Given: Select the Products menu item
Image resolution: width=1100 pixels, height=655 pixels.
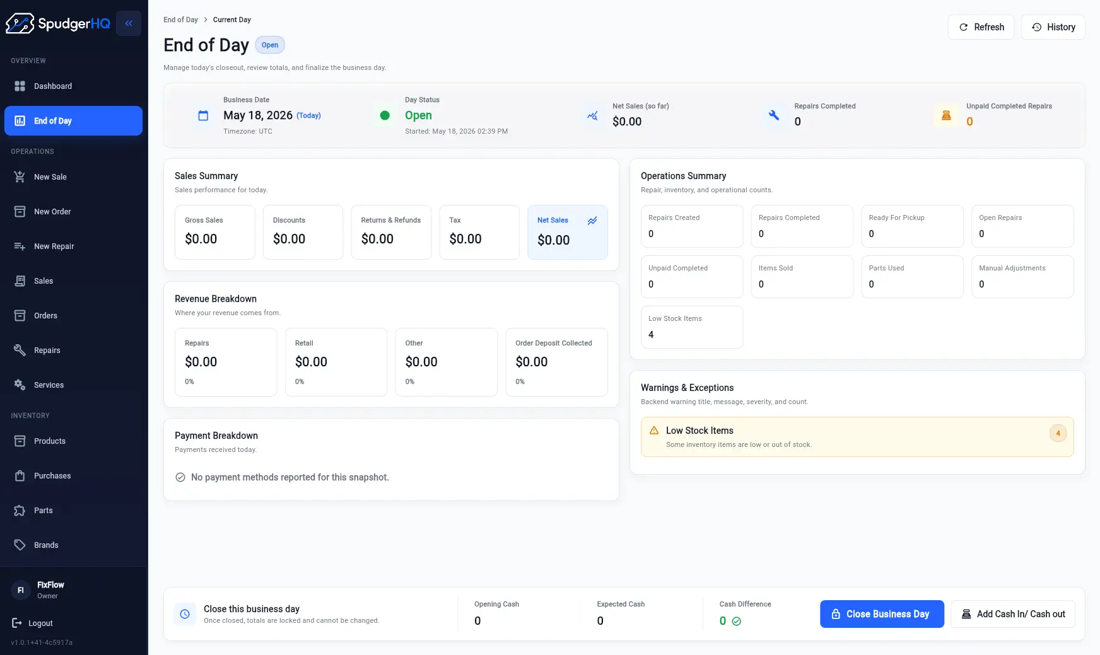Looking at the screenshot, I should coord(73,441).
